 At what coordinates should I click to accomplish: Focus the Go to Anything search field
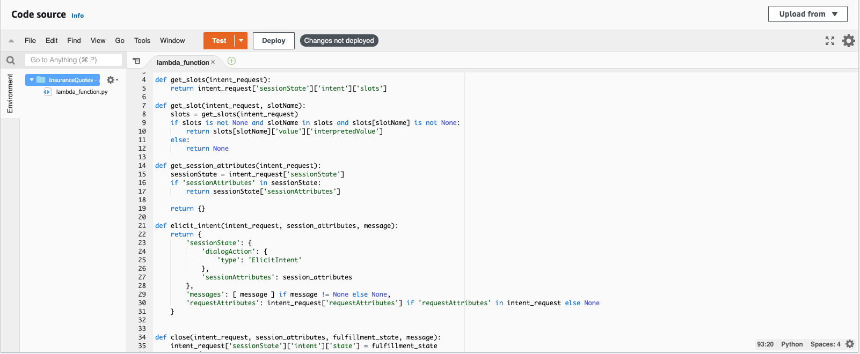tap(74, 60)
